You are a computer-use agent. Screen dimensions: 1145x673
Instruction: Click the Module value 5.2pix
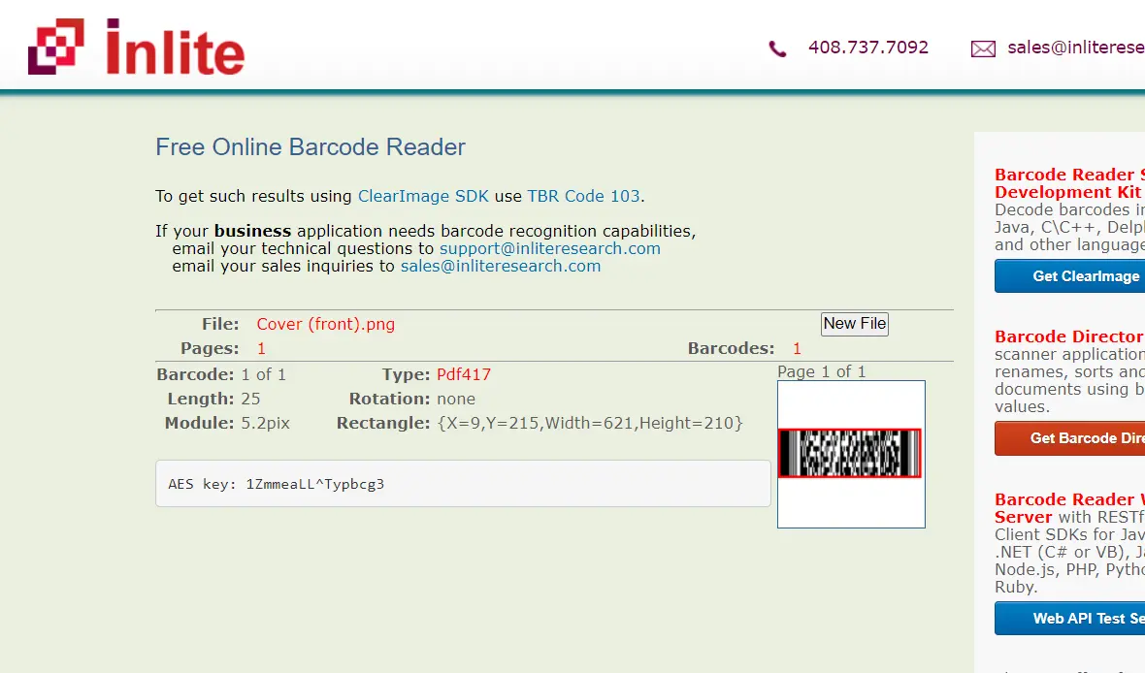tap(266, 424)
